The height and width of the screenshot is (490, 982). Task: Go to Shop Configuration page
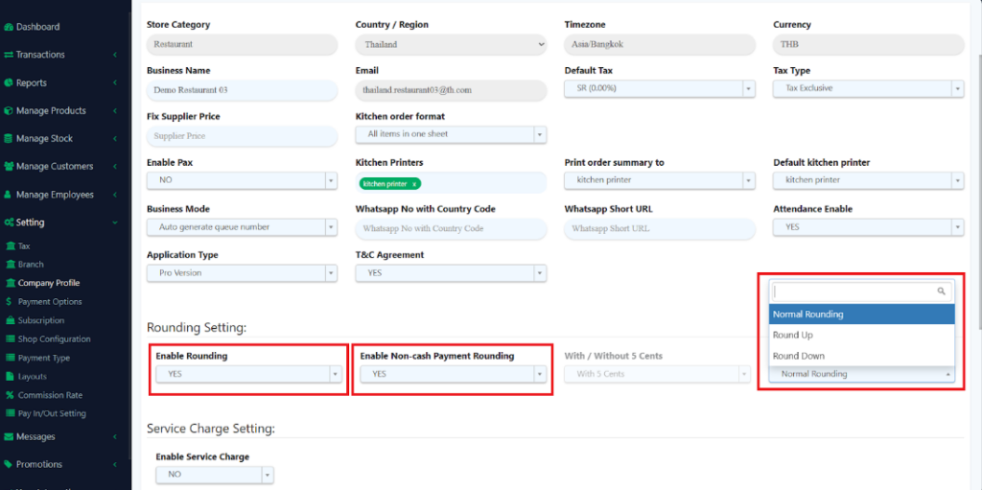[54, 339]
